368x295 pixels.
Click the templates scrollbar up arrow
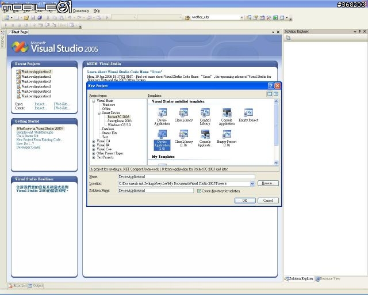276,101
